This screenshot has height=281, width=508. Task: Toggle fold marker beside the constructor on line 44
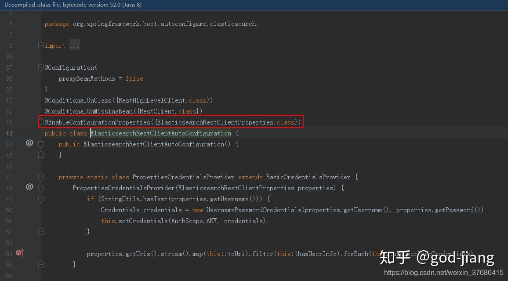41,144
